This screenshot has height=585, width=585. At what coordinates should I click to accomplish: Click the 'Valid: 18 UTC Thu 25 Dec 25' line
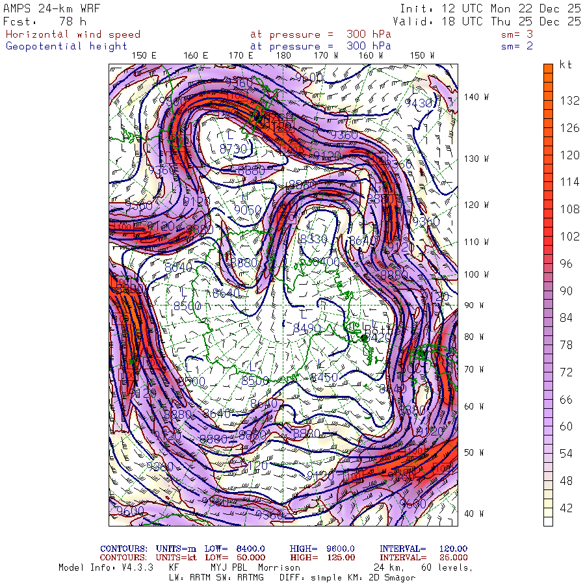pyautogui.click(x=486, y=21)
